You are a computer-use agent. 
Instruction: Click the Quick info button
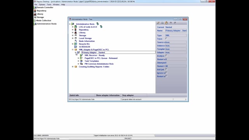(x=82, y=95)
